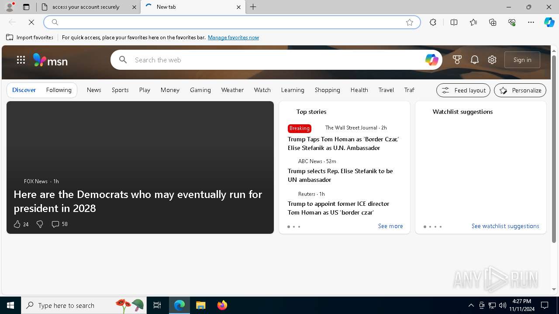
Task: Click the MSN logo
Action: point(50,60)
